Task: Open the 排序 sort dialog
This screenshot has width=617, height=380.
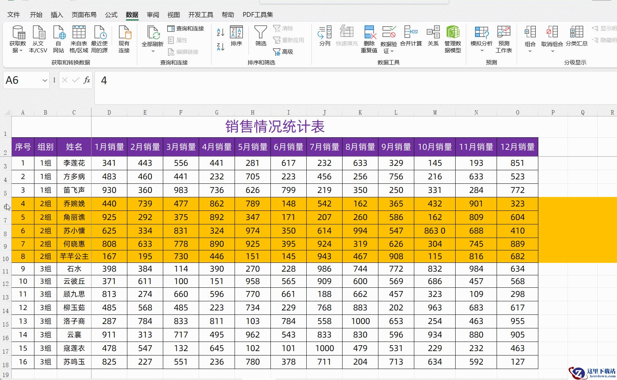Action: click(236, 36)
